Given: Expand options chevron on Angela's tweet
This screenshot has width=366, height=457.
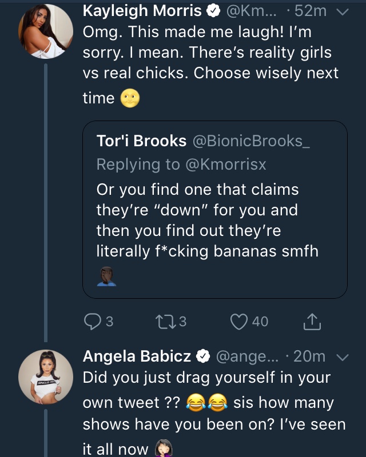Looking at the screenshot, I should pos(343,358).
